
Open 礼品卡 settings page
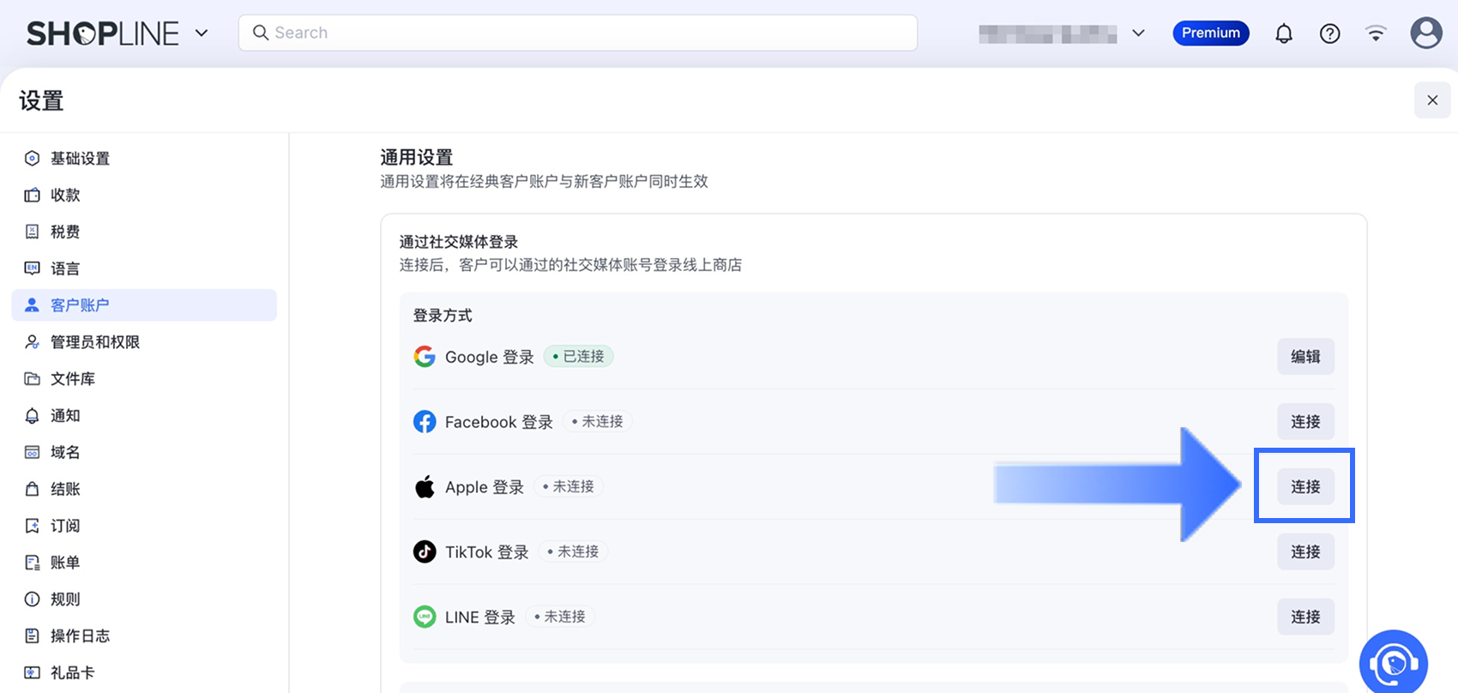[x=72, y=672]
